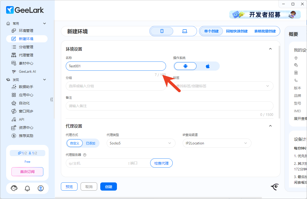Open the customer support agent icon
The height and width of the screenshot is (199, 307).
pyautogui.click(x=14, y=188)
